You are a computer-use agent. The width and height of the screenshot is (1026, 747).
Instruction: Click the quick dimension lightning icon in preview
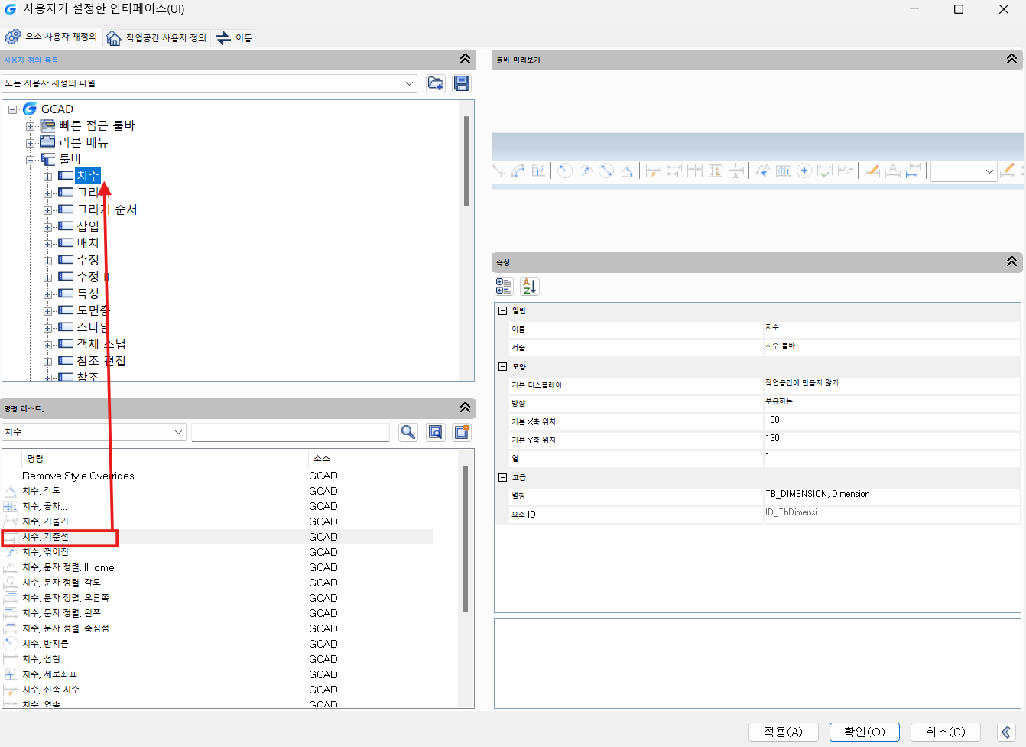(653, 171)
